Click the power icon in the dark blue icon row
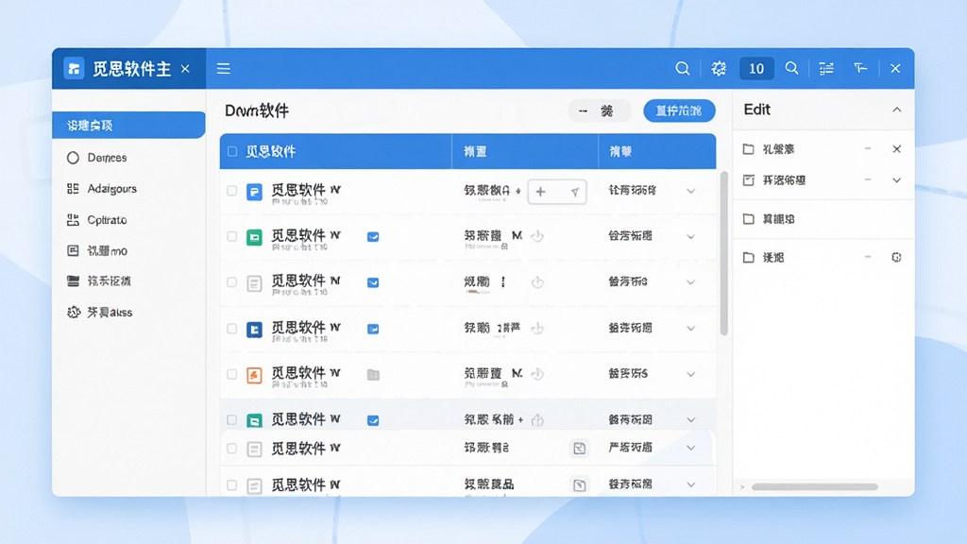This screenshot has width=967, height=544. pos(537,328)
